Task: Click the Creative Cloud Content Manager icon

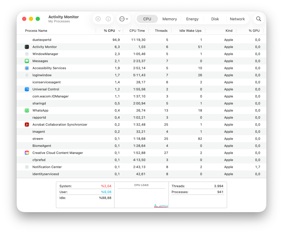Action: click(x=27, y=153)
